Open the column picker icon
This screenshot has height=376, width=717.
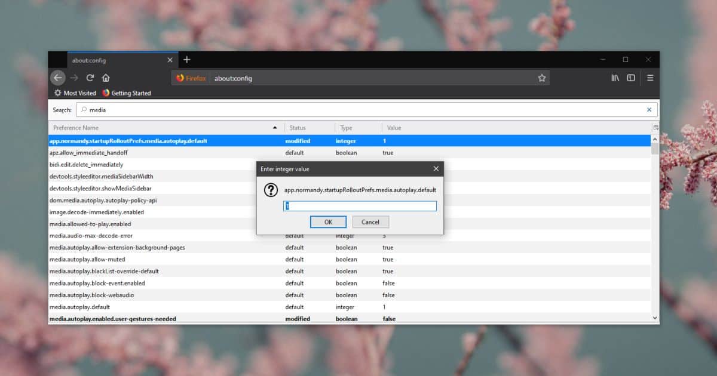coord(655,128)
